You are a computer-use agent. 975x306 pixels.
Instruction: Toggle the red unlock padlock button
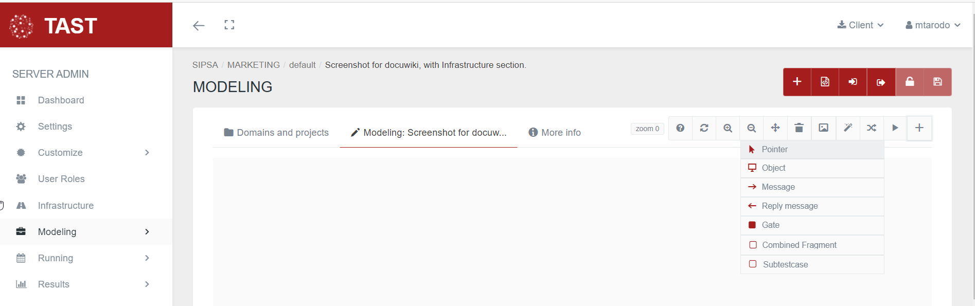pos(910,82)
